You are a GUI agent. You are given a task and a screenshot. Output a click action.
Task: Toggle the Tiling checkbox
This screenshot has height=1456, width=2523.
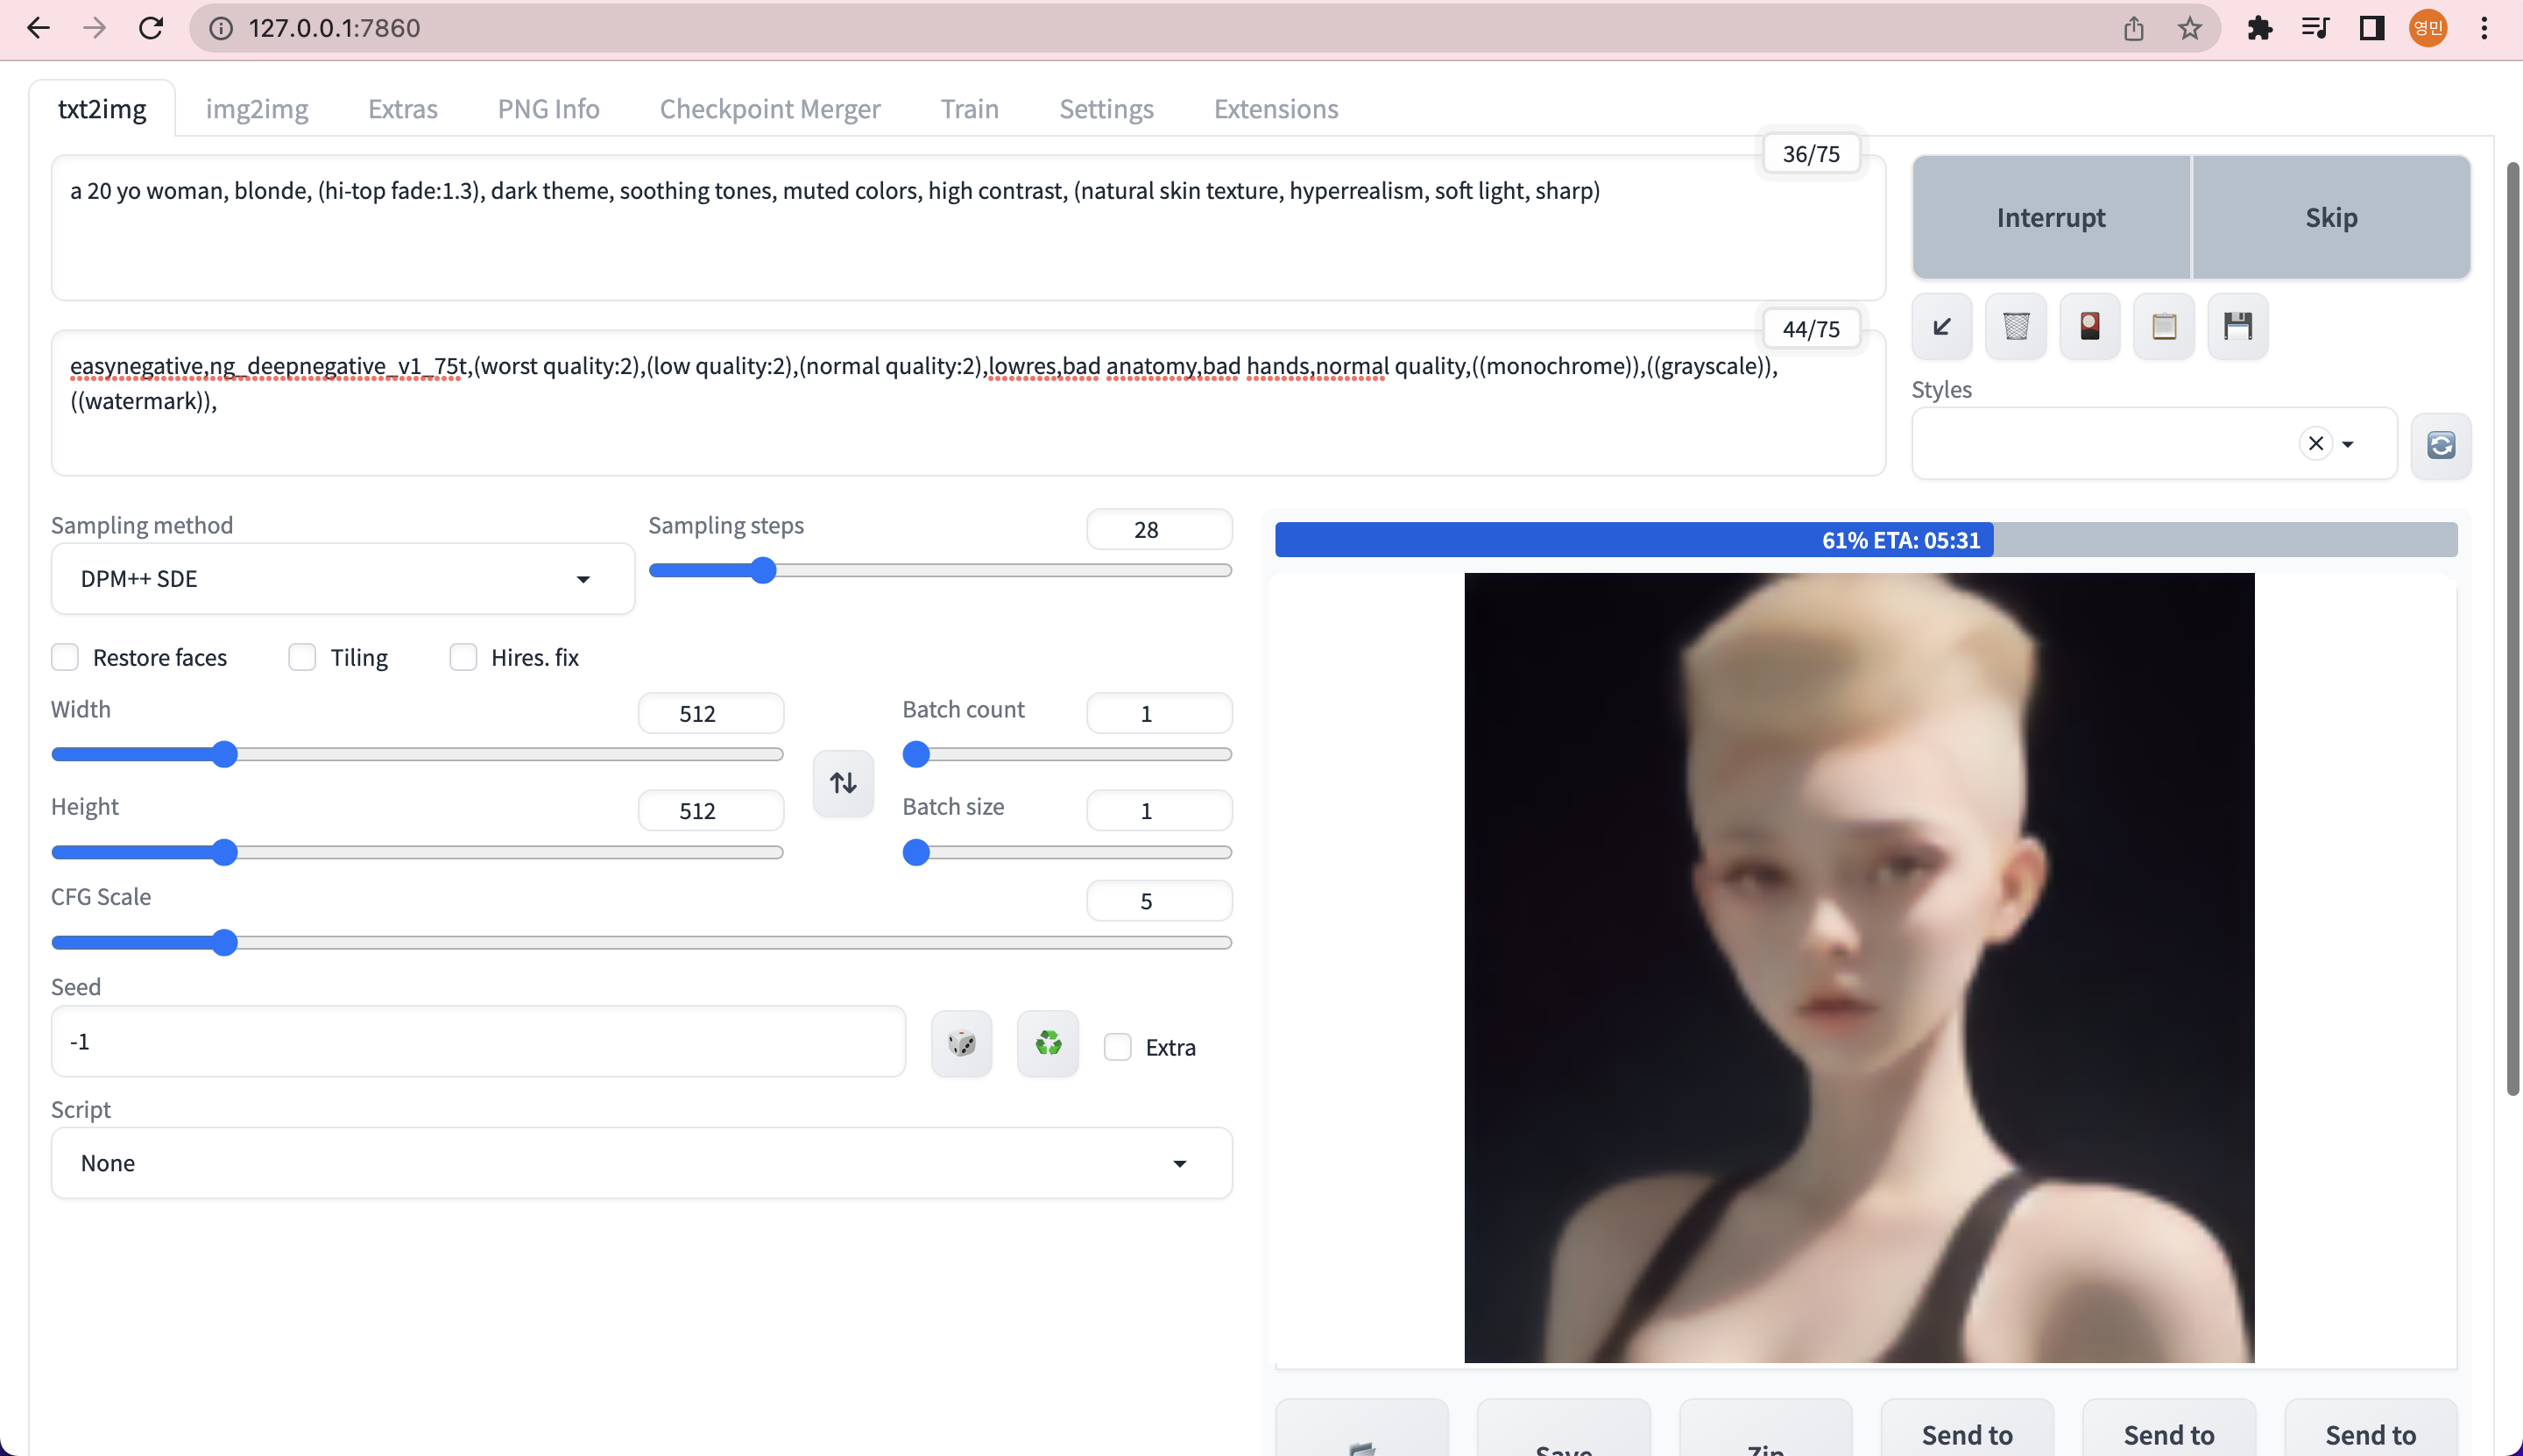point(302,657)
